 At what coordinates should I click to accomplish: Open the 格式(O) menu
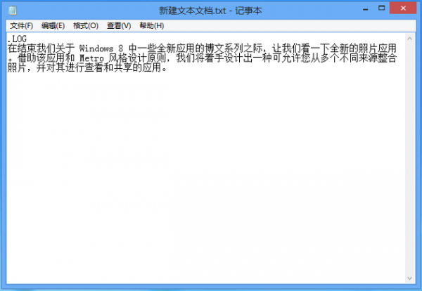(x=86, y=26)
